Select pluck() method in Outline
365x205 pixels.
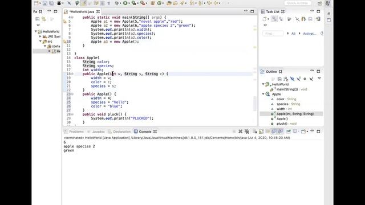(x=286, y=124)
